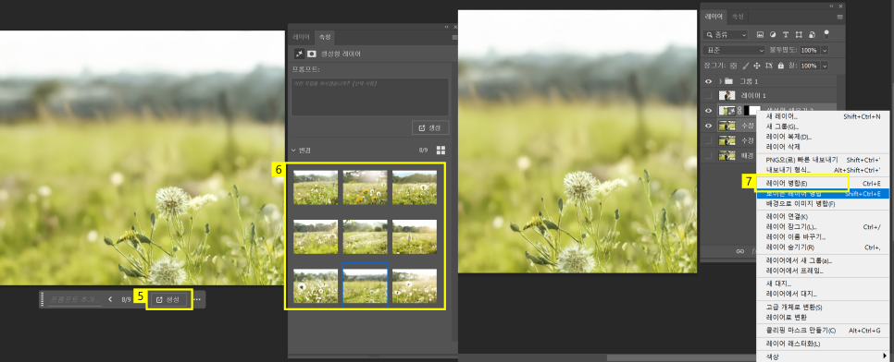The height and width of the screenshot is (362, 894).
Task: Click the 프롬프트 text box in Properties
Action: pyautogui.click(x=370, y=97)
